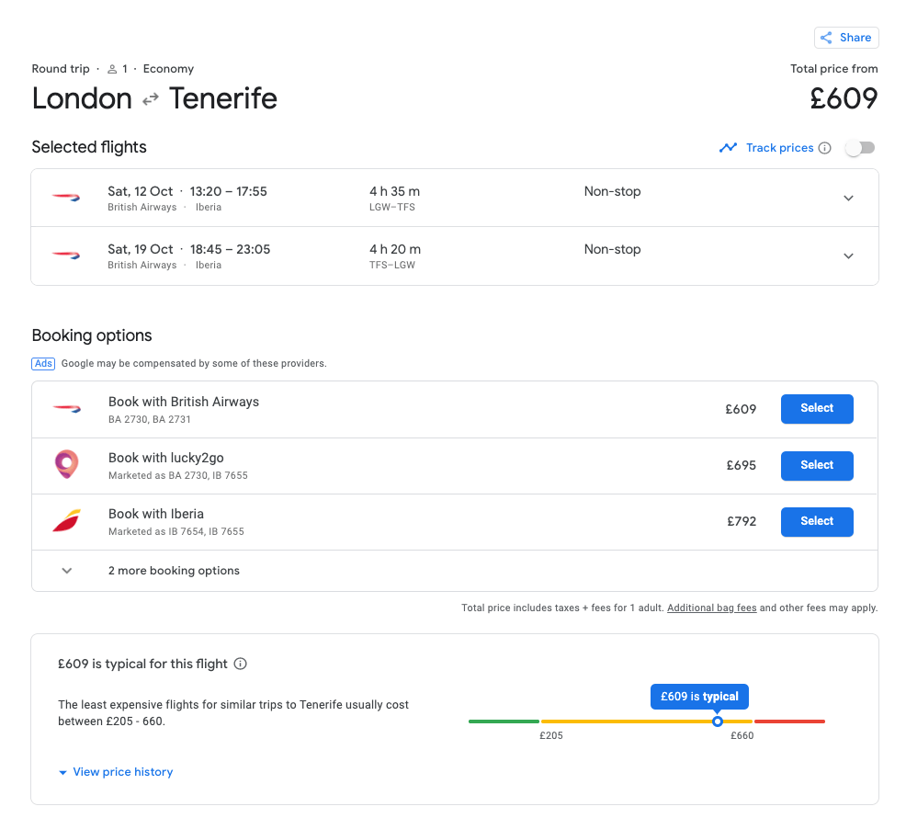This screenshot has width=906, height=818.
Task: Enable the Track prices toggle
Action: point(860,148)
